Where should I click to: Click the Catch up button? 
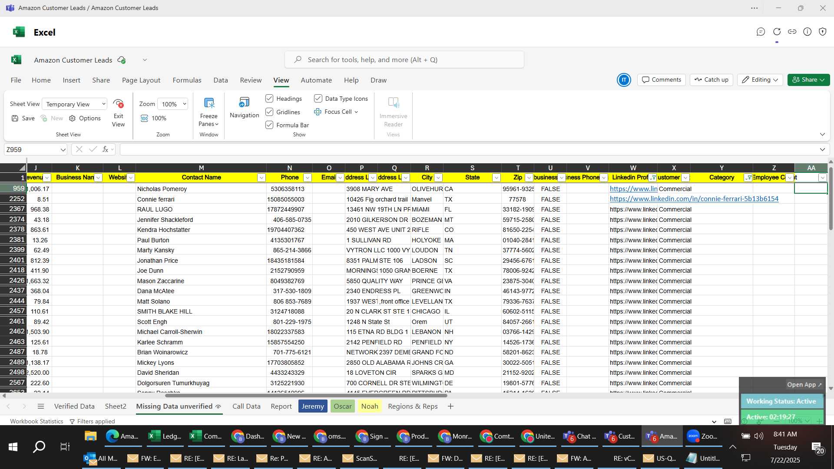click(712, 80)
